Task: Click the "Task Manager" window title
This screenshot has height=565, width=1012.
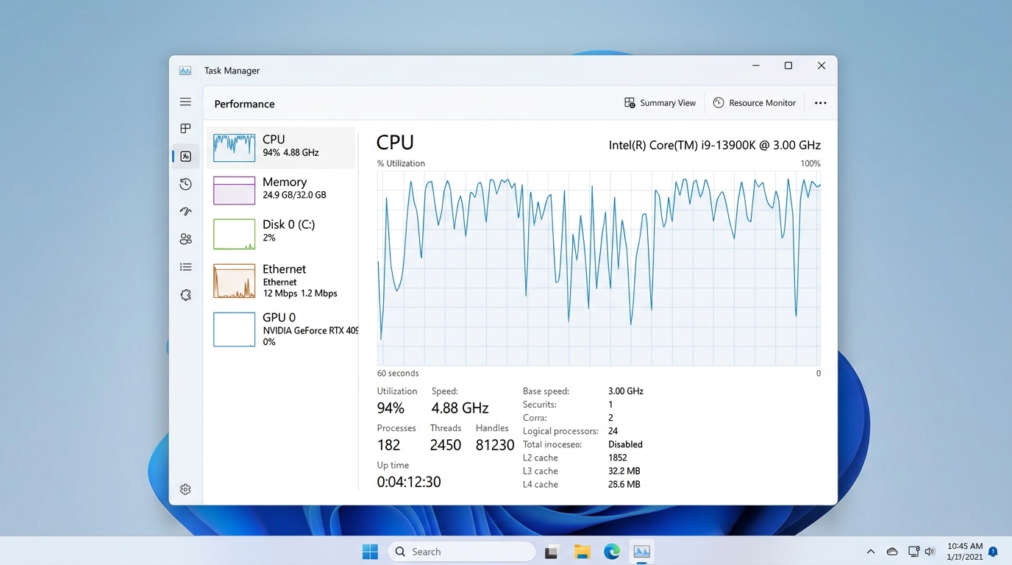Action: click(x=232, y=71)
